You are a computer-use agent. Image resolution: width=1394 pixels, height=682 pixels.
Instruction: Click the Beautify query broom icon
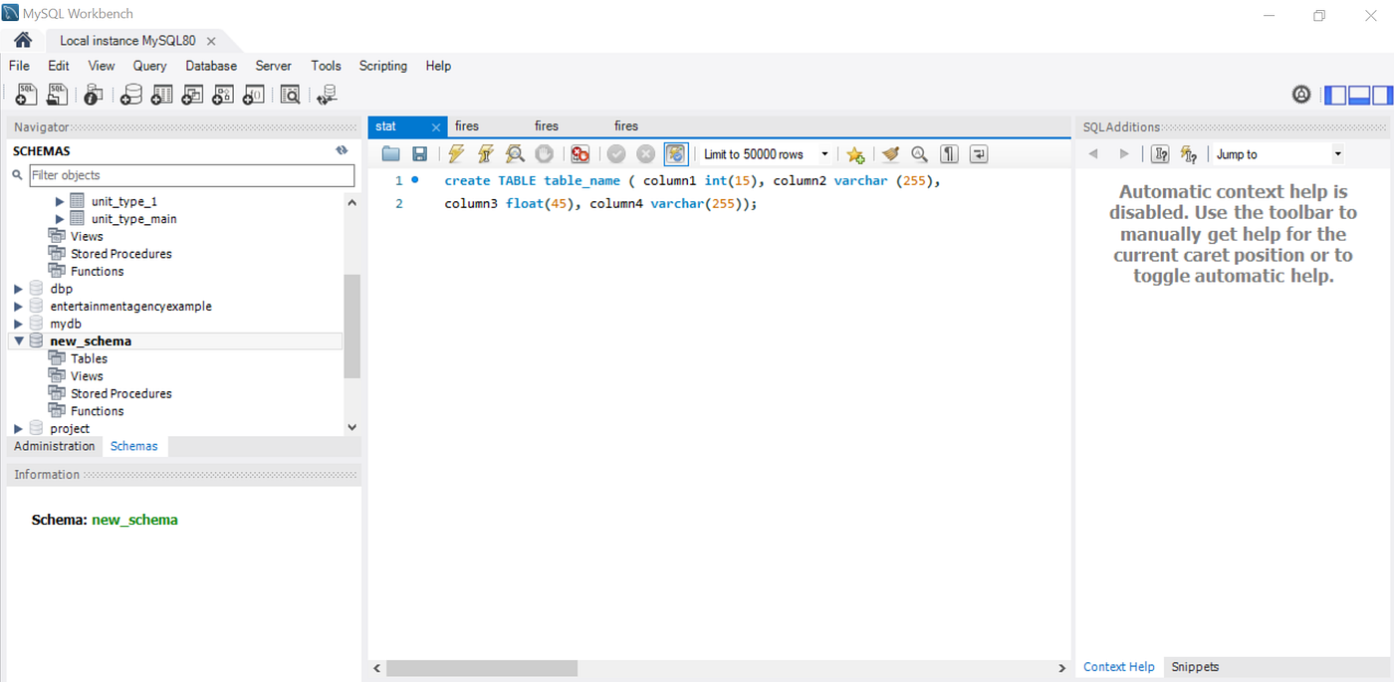(x=890, y=154)
